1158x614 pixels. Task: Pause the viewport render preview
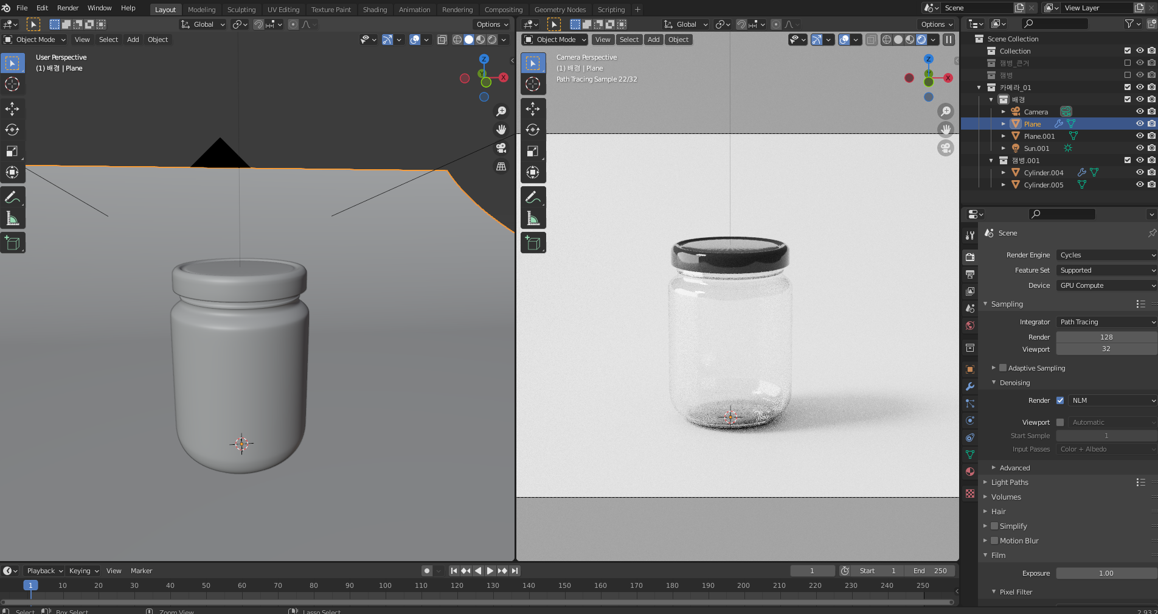949,40
